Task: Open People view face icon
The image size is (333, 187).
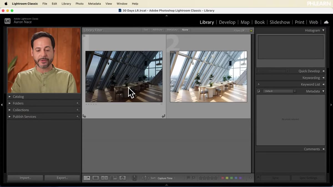Action: point(122,178)
